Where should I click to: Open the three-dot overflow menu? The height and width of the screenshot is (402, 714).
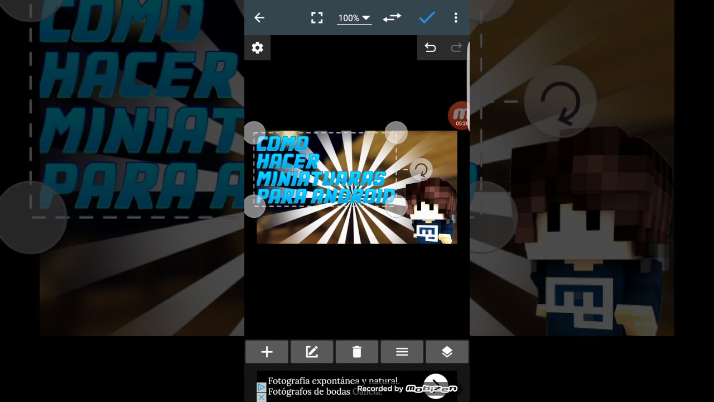[456, 18]
